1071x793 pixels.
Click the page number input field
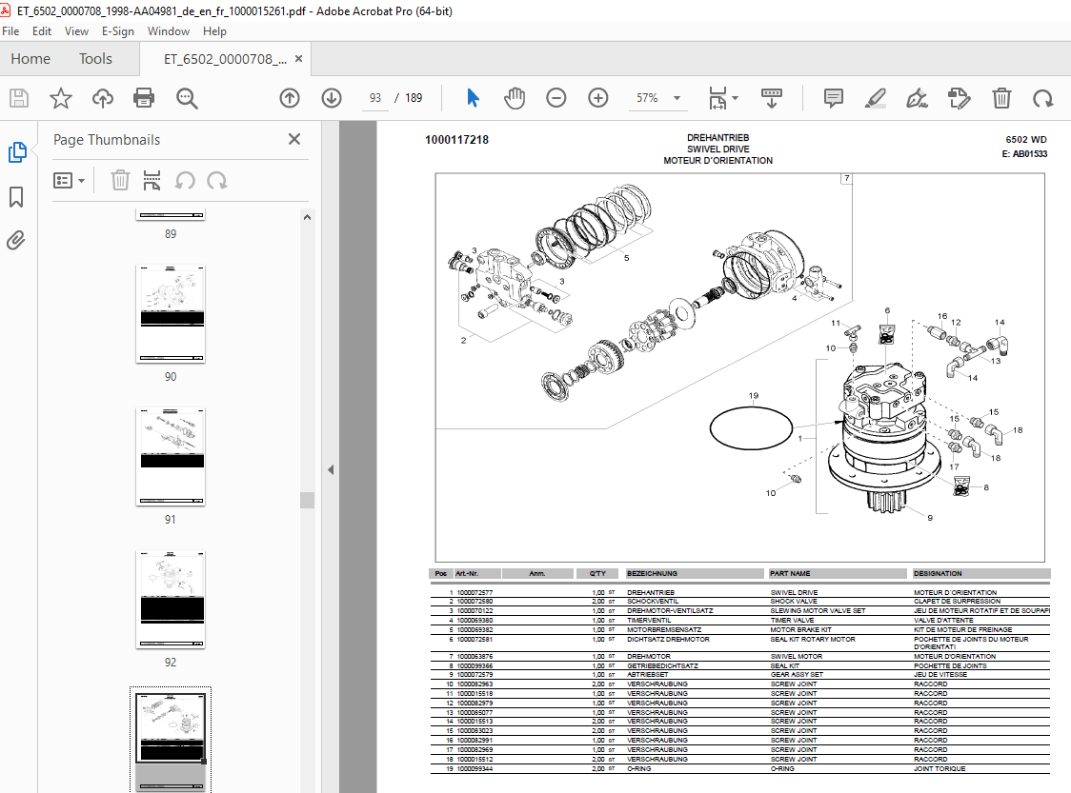coord(374,97)
